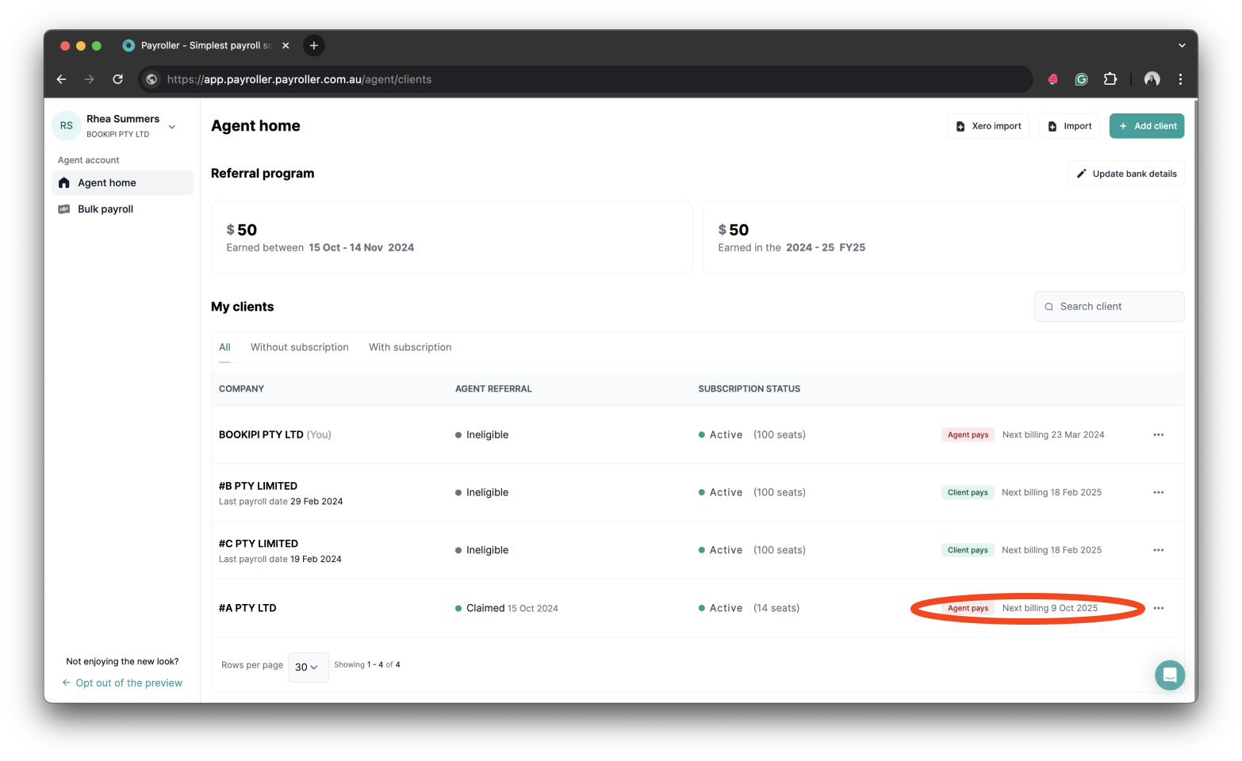Image resolution: width=1242 pixels, height=761 pixels.
Task: Click #C PTY LIMITED company name
Action: pyautogui.click(x=259, y=544)
